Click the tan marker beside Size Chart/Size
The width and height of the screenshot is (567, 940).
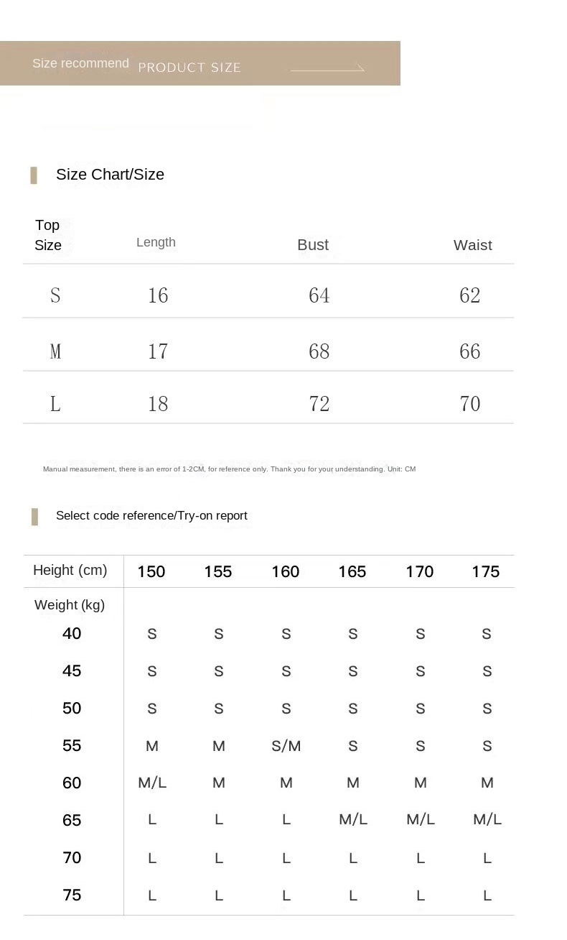[34, 175]
